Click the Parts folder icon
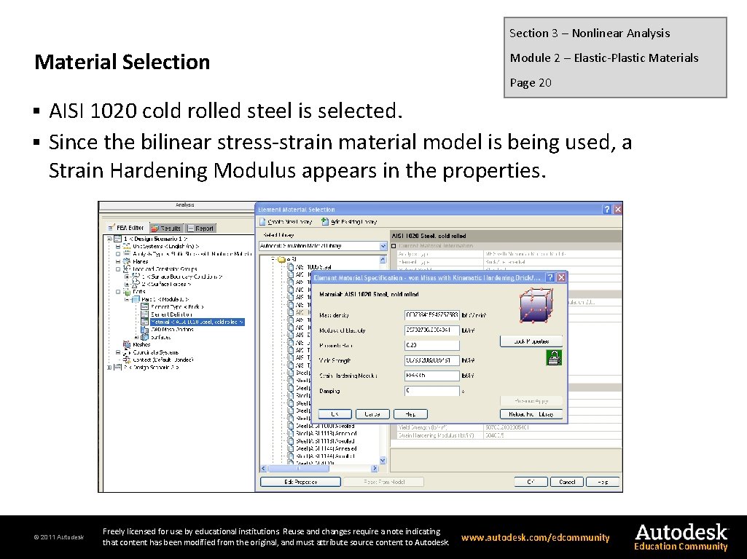This screenshot has height=559, width=747. click(x=128, y=292)
